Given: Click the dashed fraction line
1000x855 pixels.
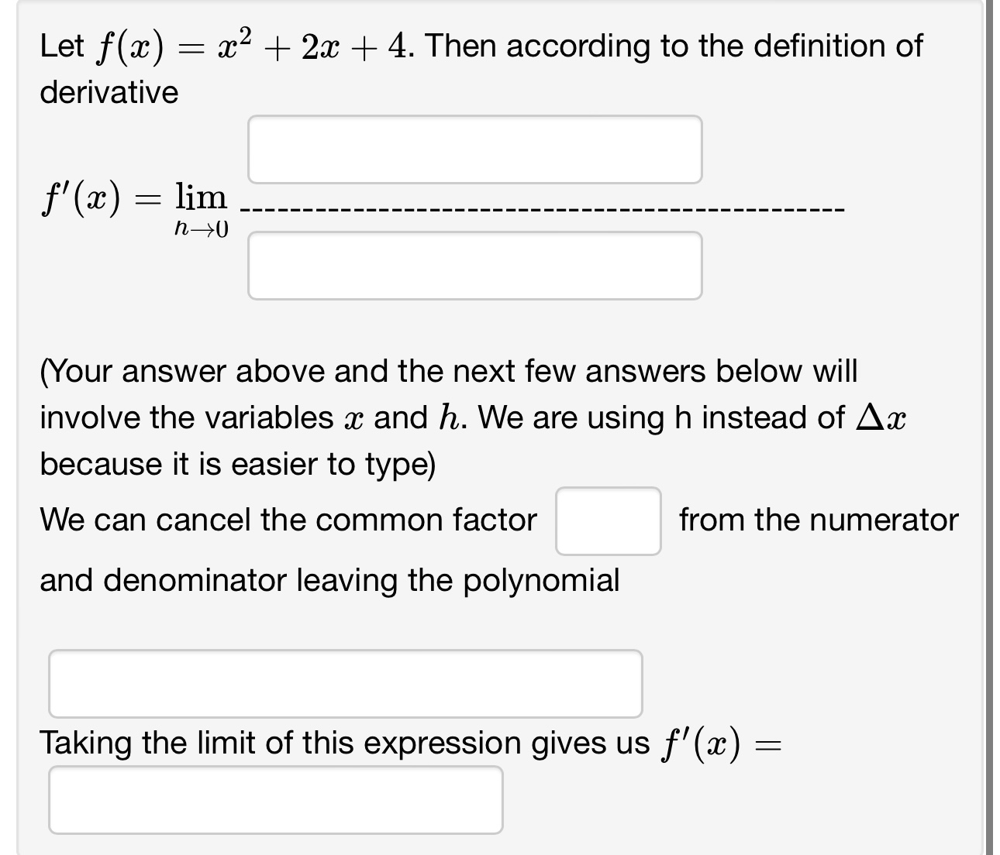Looking at the screenshot, I should 543,209.
